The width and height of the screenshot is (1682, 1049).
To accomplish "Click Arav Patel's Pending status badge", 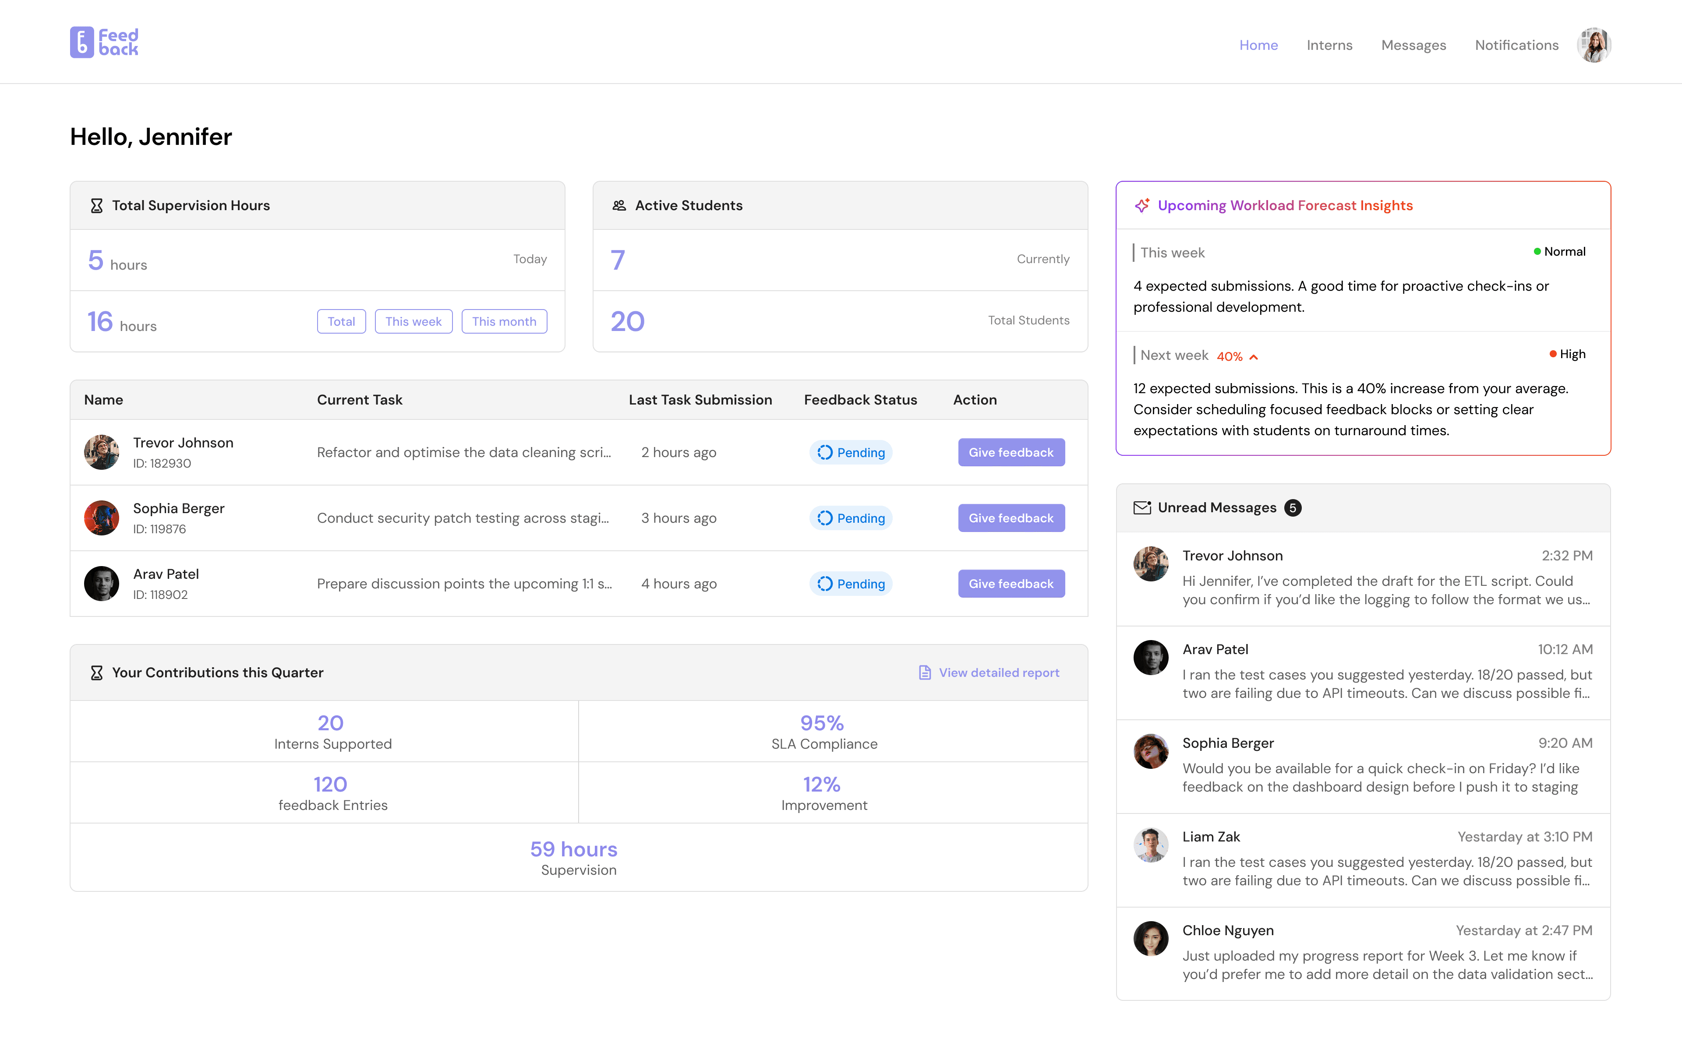I will point(851,584).
